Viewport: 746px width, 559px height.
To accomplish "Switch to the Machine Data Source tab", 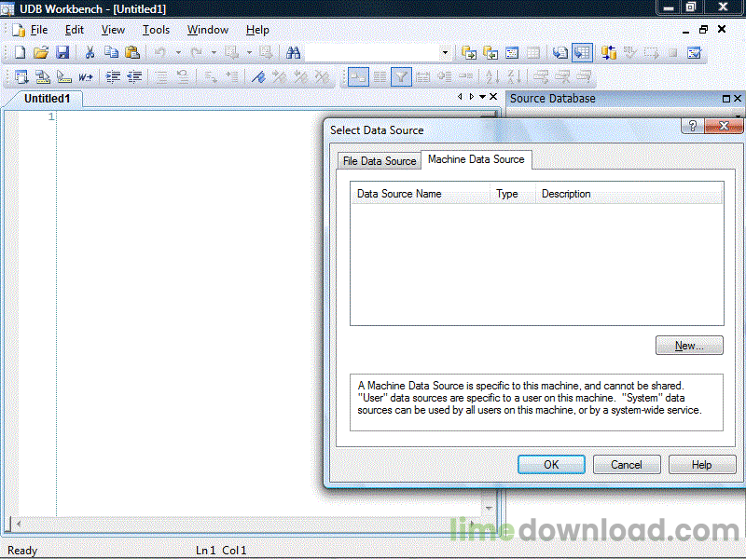I will click(x=476, y=160).
